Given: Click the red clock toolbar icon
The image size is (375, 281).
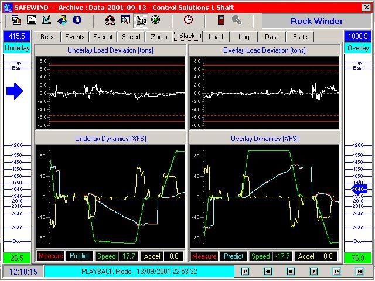Looking at the screenshot, I should [x=189, y=20].
